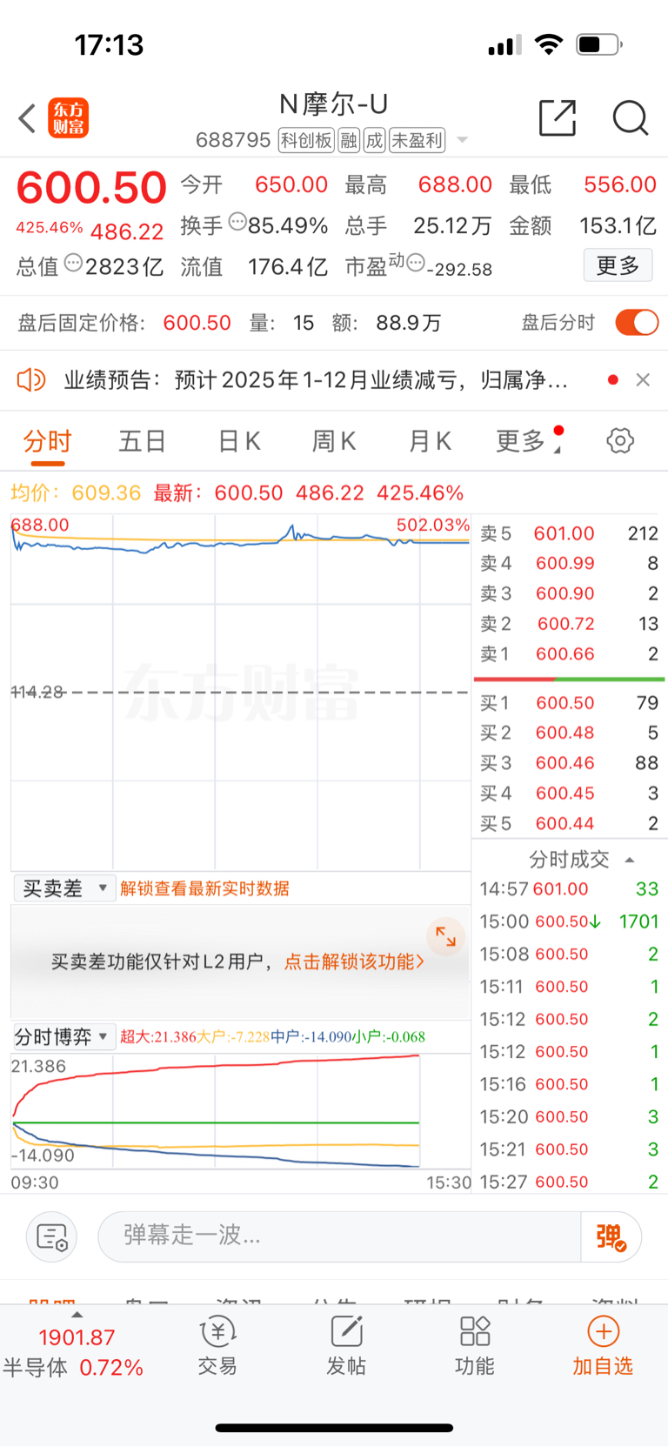Tap the 15:00 trade with 1701 volume
The height and width of the screenshot is (1447, 668).
click(570, 921)
